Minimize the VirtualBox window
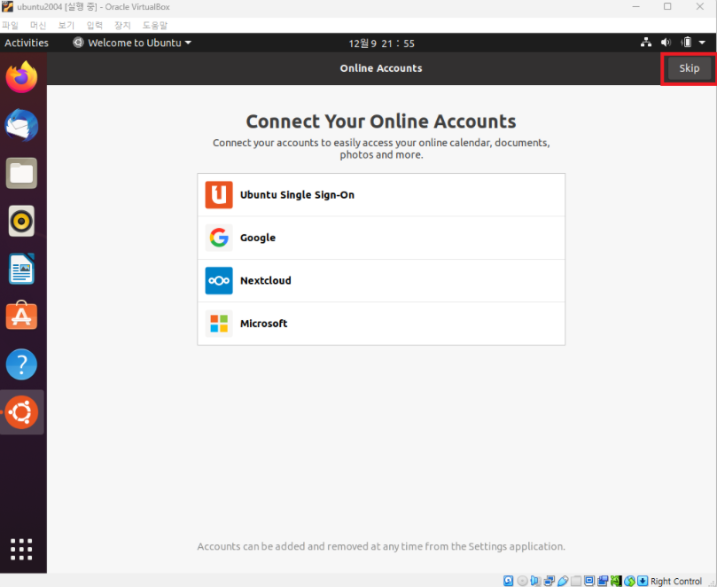 [635, 6]
